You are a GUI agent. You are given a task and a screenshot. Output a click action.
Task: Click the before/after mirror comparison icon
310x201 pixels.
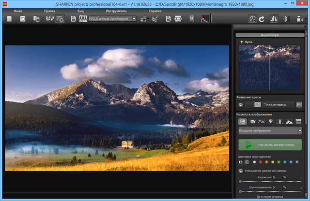point(274,19)
